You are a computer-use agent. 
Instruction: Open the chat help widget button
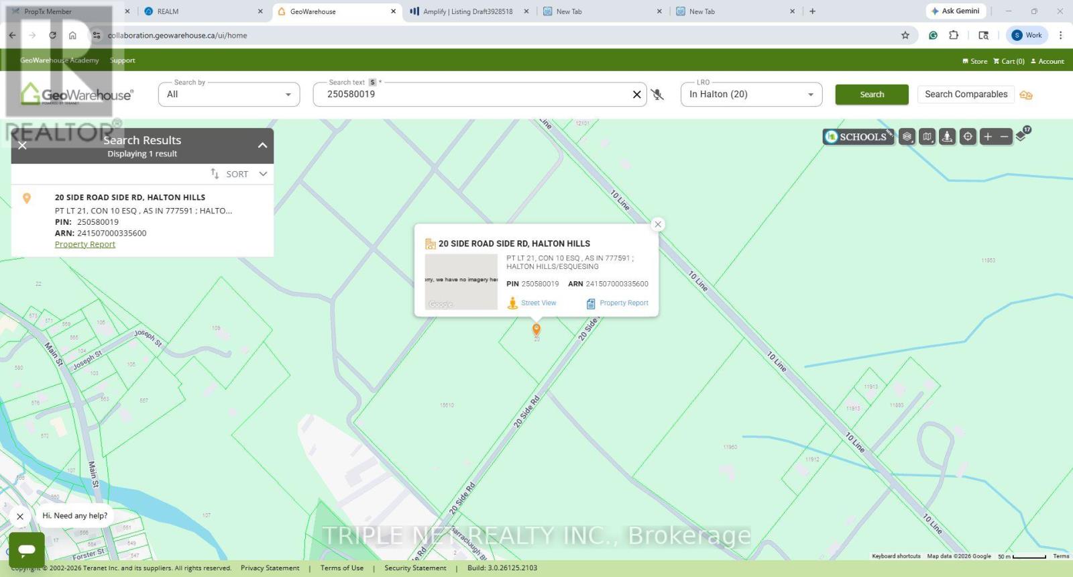pyautogui.click(x=27, y=550)
